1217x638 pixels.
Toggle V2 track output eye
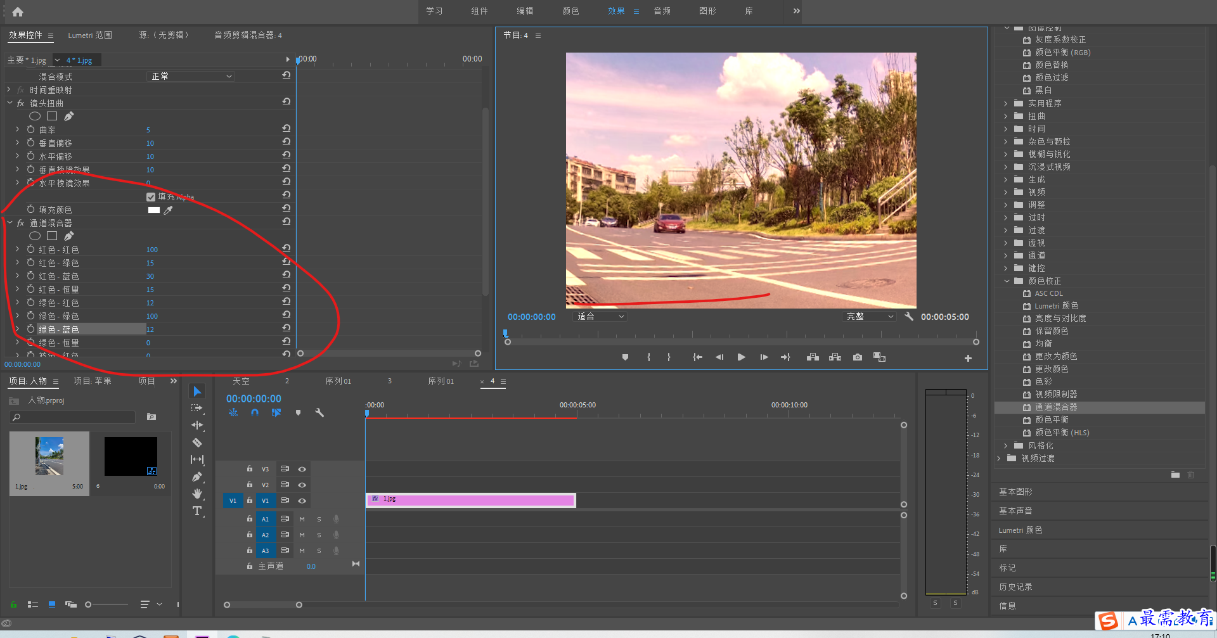(302, 485)
